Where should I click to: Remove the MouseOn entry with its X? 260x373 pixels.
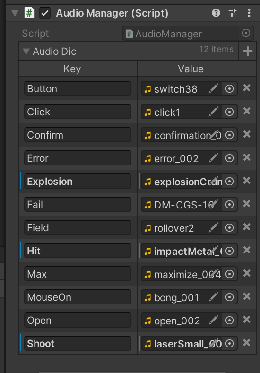coord(247,296)
